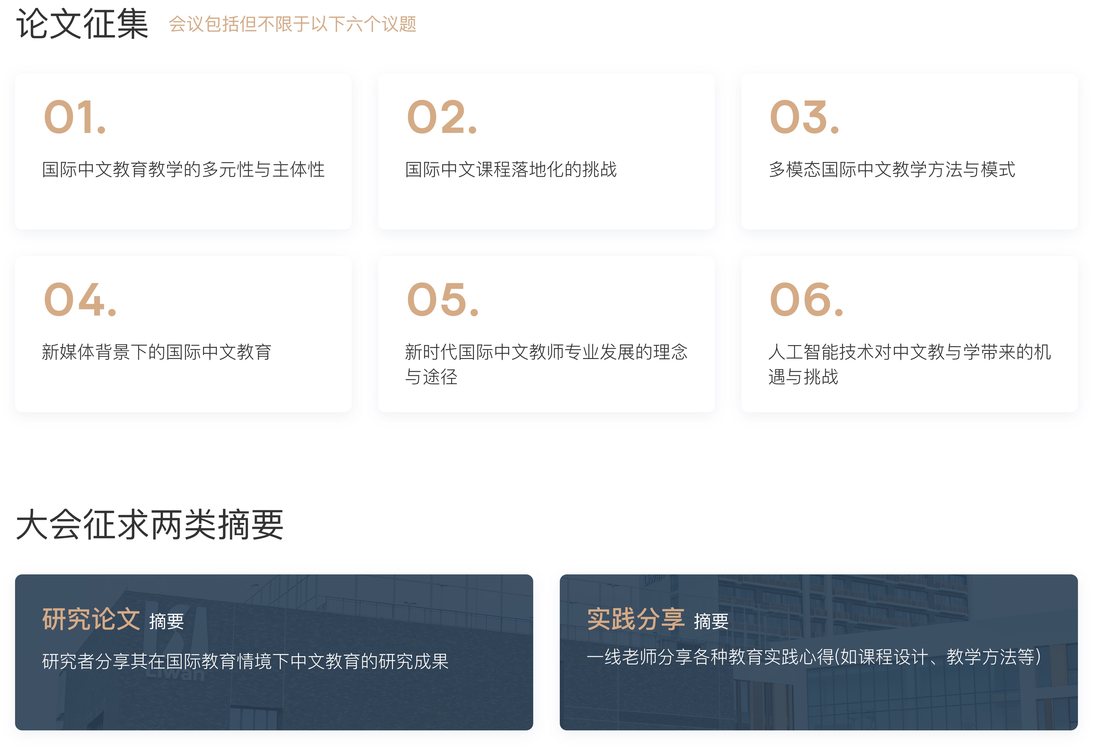Open card 人工智能技术对中文教与学带来的机遇与挑战
The width and height of the screenshot is (1093, 749).
point(910,334)
